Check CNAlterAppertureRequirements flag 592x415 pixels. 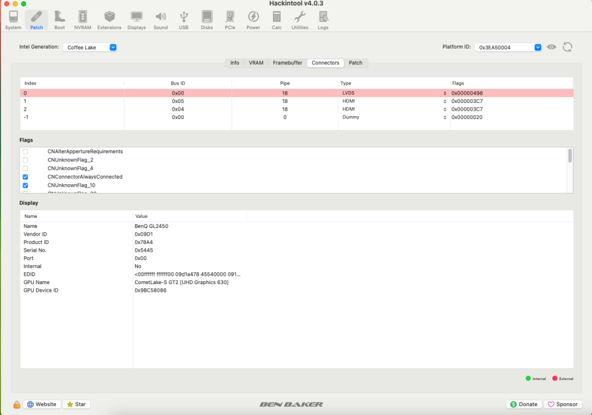25,152
